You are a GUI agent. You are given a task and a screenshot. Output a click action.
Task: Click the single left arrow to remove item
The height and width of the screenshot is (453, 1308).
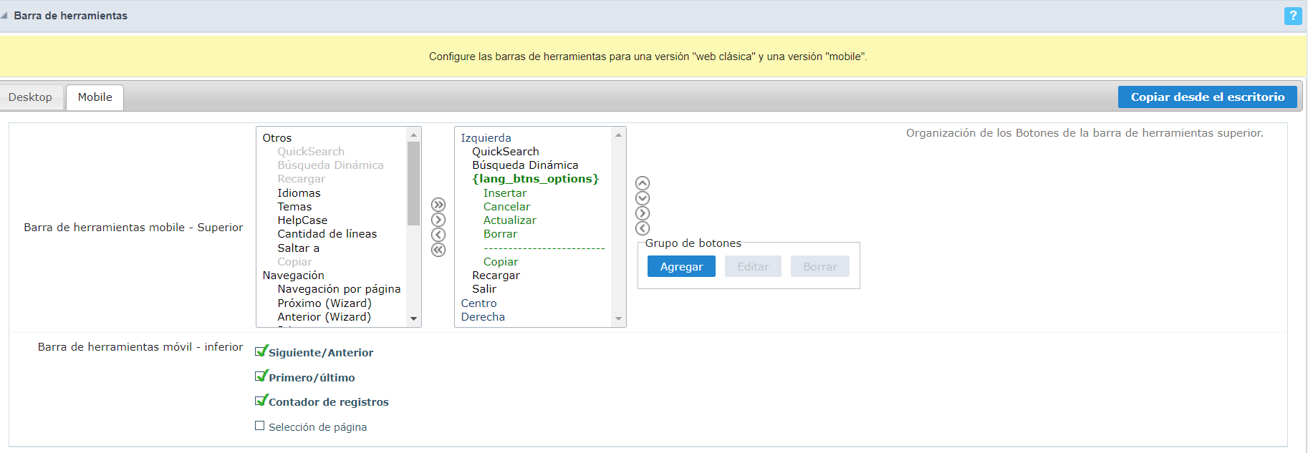coord(438,235)
